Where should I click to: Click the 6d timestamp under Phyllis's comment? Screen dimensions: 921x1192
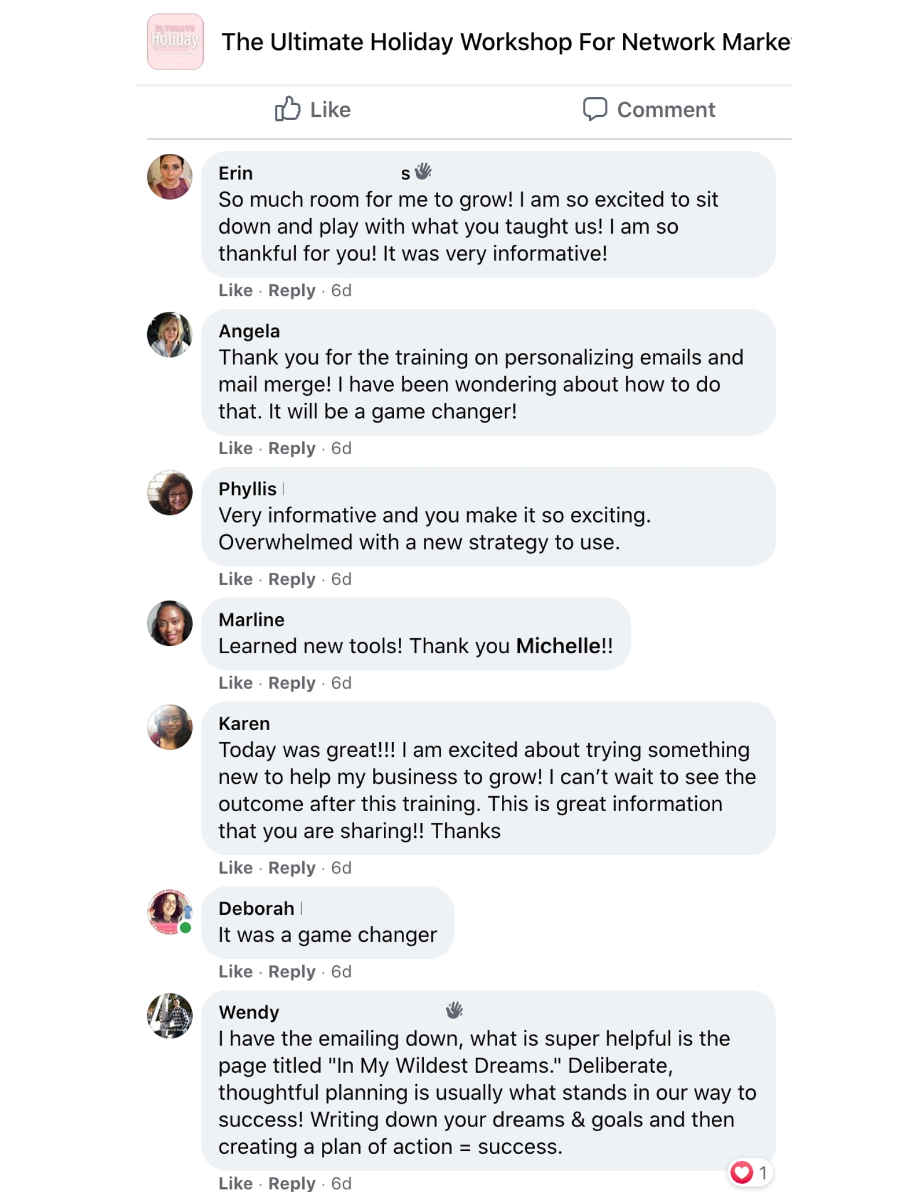click(x=342, y=579)
